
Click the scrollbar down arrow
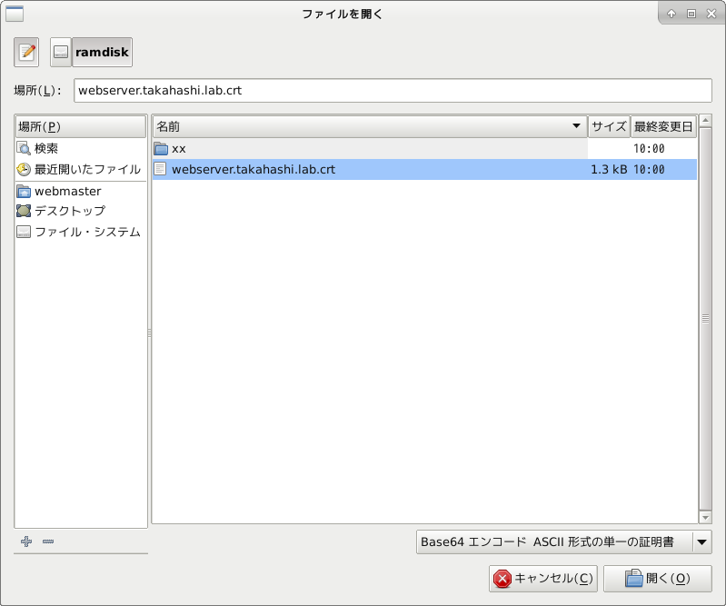coord(705,517)
